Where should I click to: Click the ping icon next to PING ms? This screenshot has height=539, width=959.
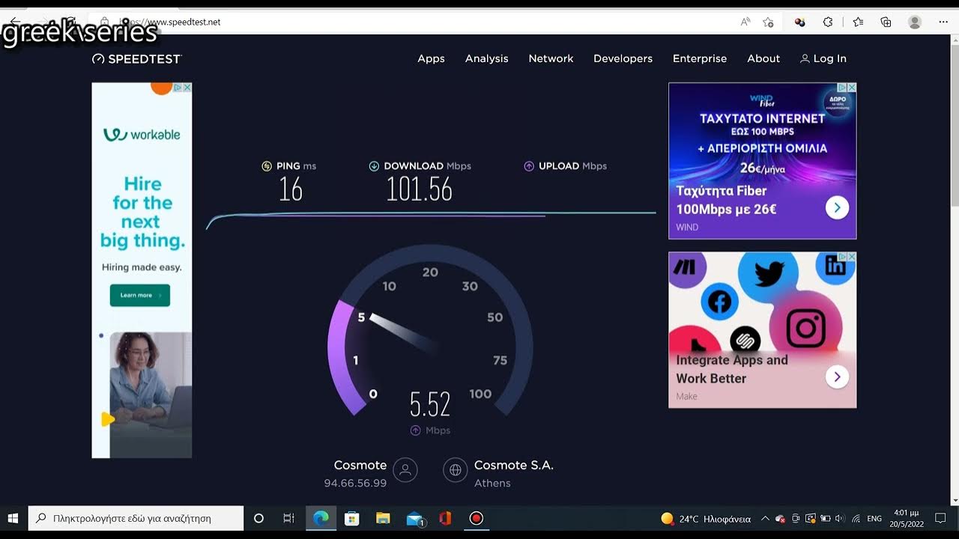(x=267, y=166)
